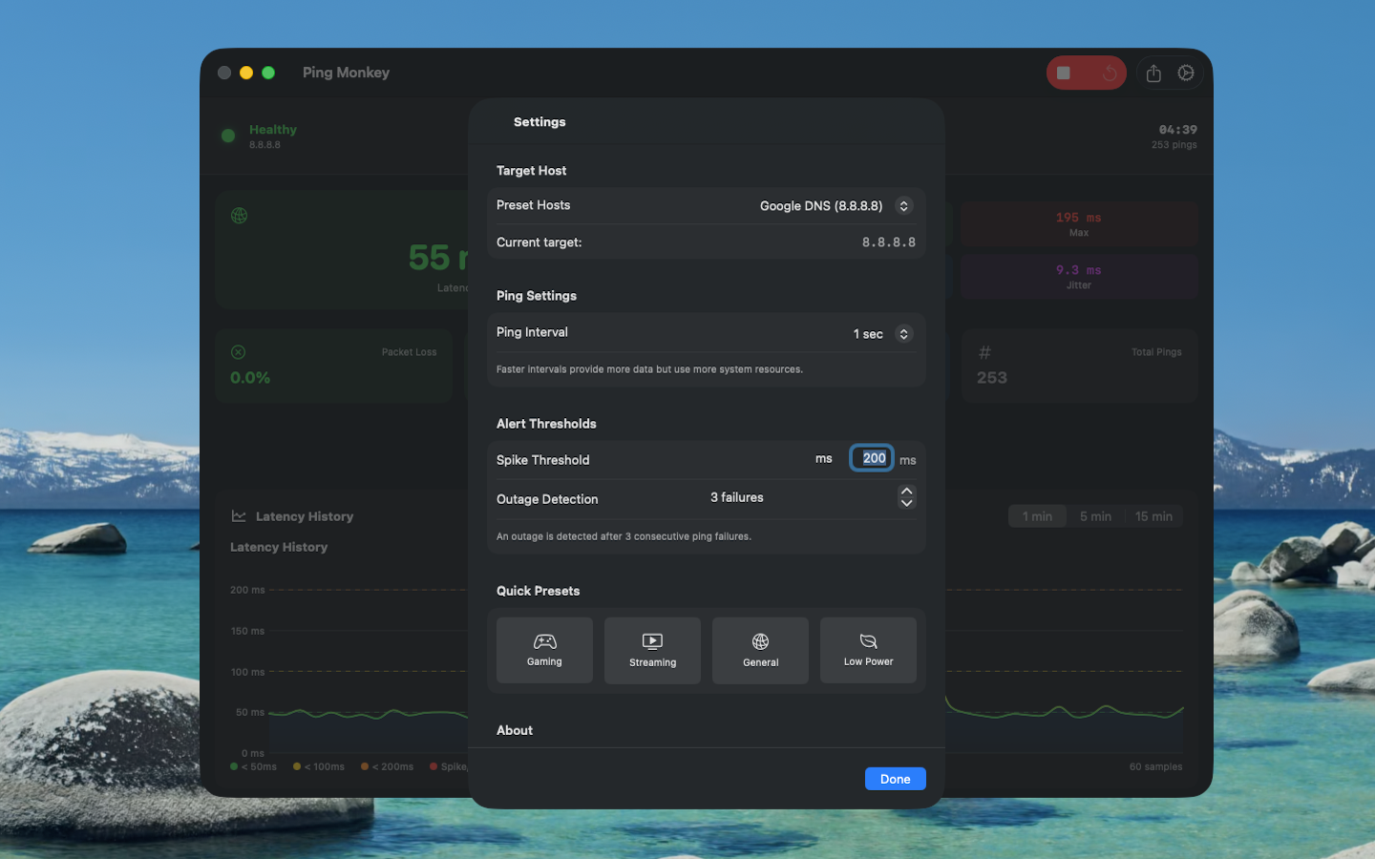This screenshot has width=1375, height=859.
Task: Click the Packet Loss circle icon
Action: click(x=239, y=352)
